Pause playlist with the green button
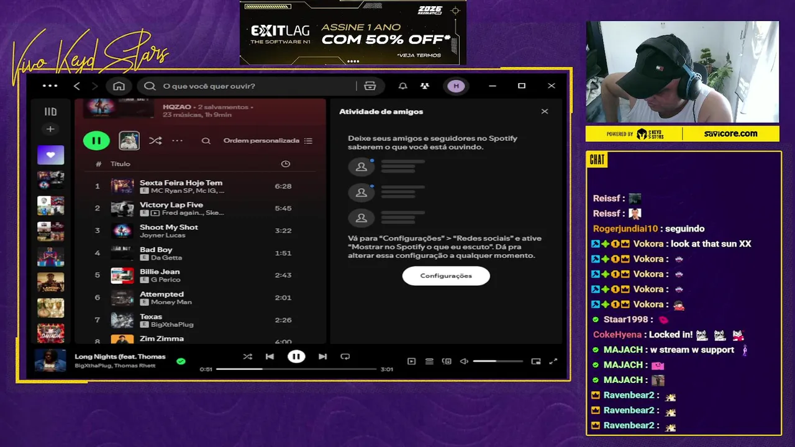The height and width of the screenshot is (447, 795). pos(96,141)
